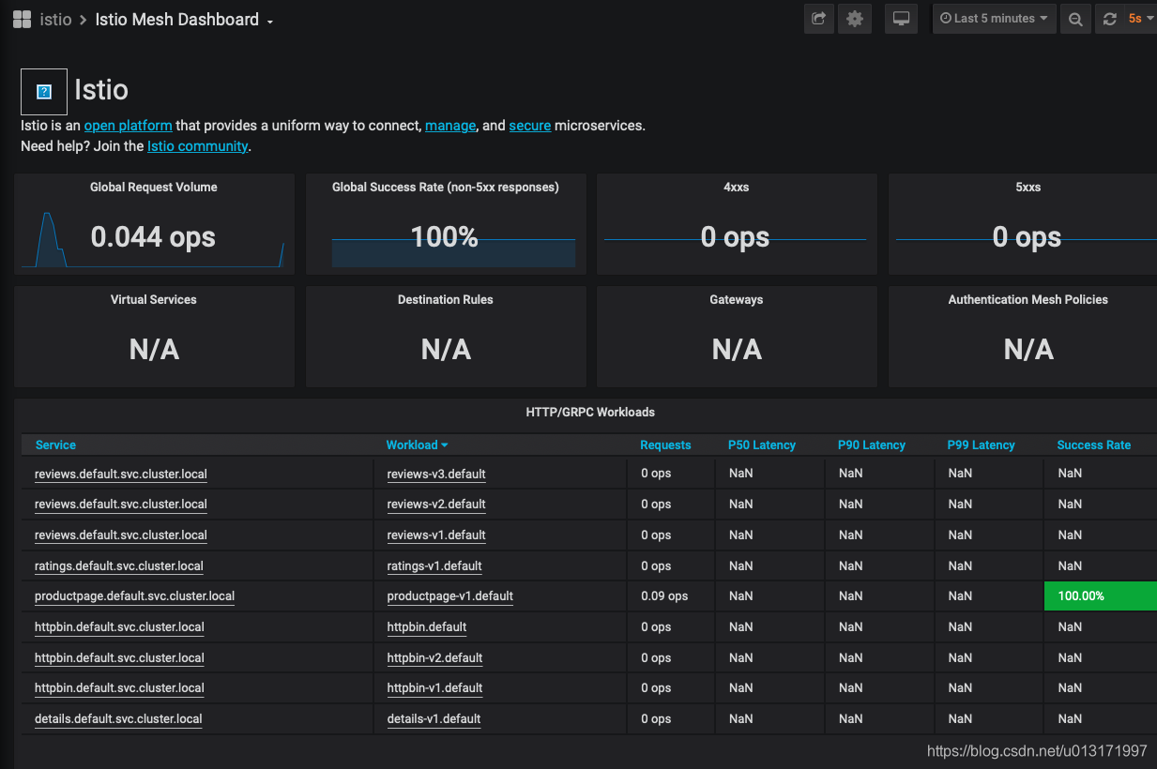
Task: Open the productpage.default.svc.cluster.local service link
Action: pos(134,596)
